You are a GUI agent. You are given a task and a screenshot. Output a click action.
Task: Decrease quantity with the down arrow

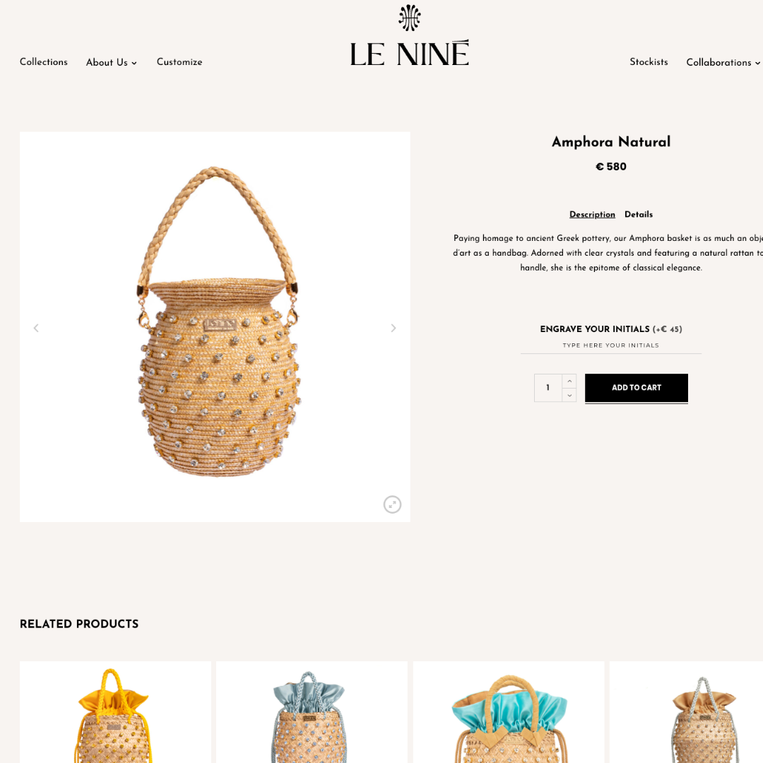click(569, 395)
